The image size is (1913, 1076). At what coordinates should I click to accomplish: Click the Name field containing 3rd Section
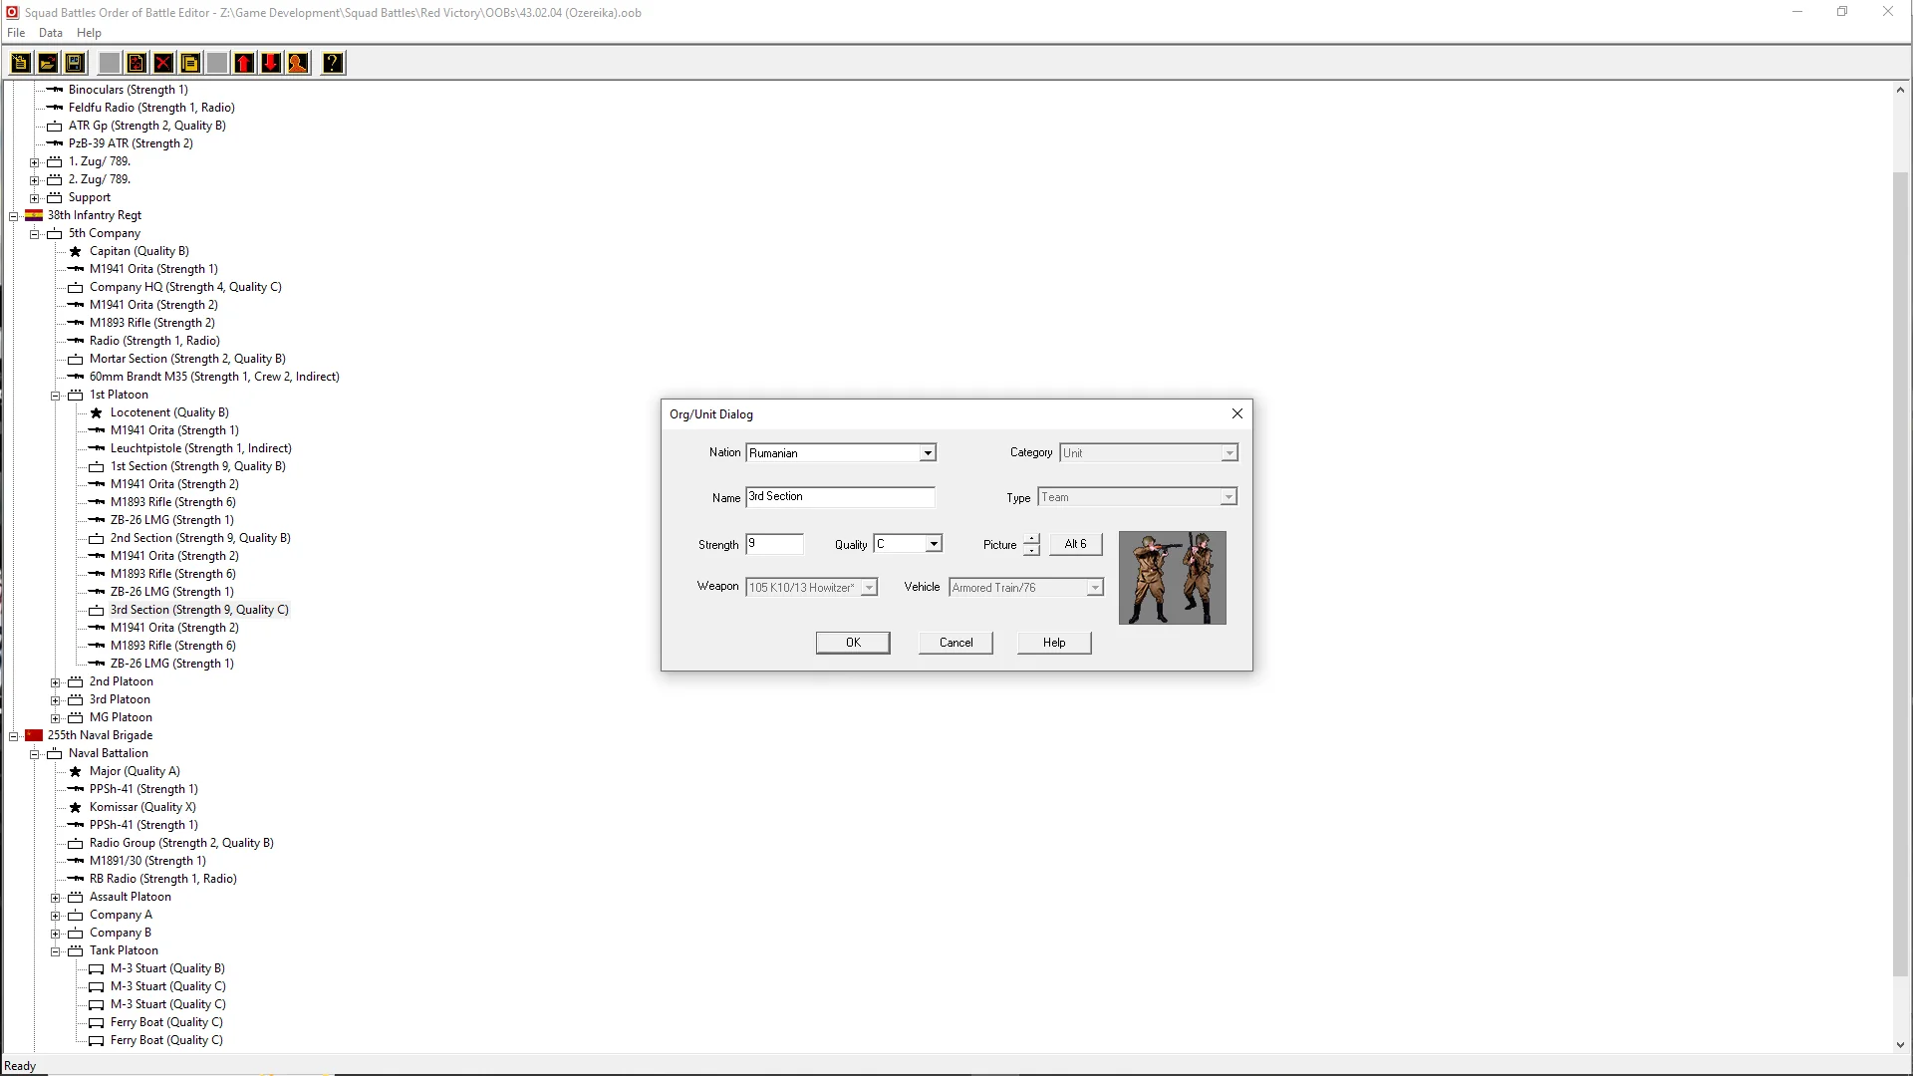(x=839, y=497)
